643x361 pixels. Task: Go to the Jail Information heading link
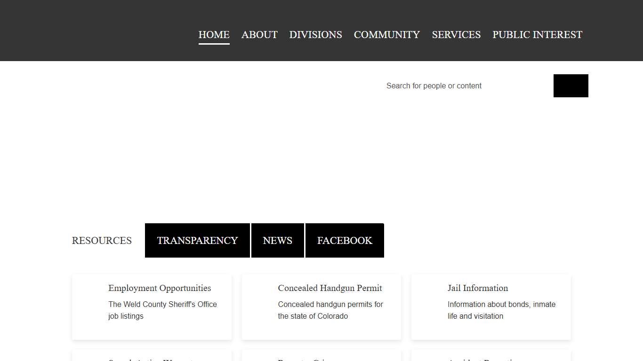point(477,288)
